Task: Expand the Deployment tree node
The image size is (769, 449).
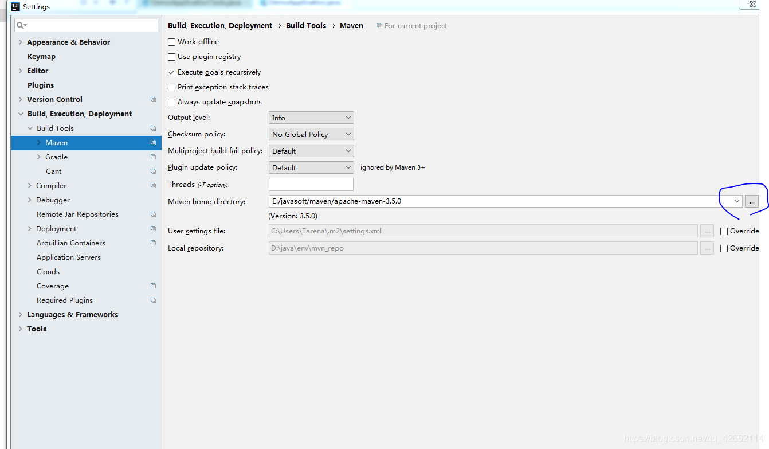Action: [30, 228]
